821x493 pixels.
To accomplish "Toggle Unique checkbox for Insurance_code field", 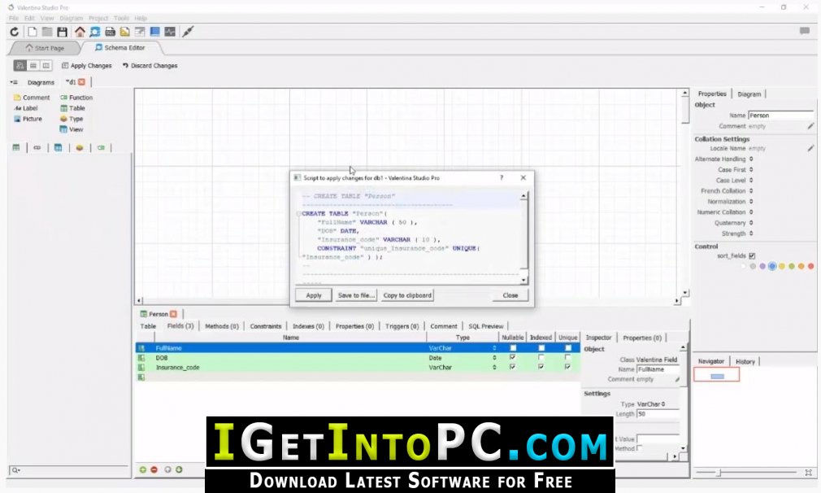I will click(x=567, y=367).
